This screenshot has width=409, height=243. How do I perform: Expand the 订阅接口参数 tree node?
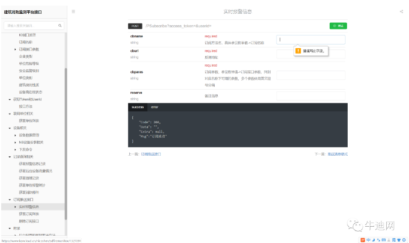(16, 49)
